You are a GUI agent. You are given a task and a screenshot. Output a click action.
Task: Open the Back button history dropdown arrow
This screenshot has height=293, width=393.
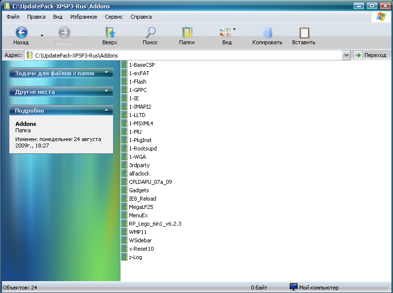[42, 35]
